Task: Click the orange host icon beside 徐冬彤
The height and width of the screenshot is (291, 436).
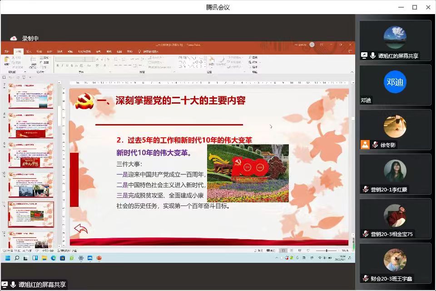Action: click(x=365, y=145)
